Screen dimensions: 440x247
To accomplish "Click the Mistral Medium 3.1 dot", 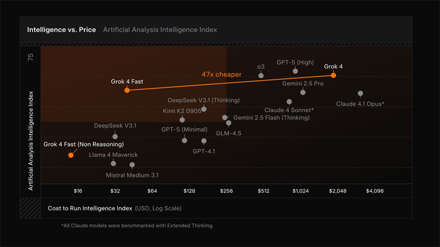I will point(132,165).
